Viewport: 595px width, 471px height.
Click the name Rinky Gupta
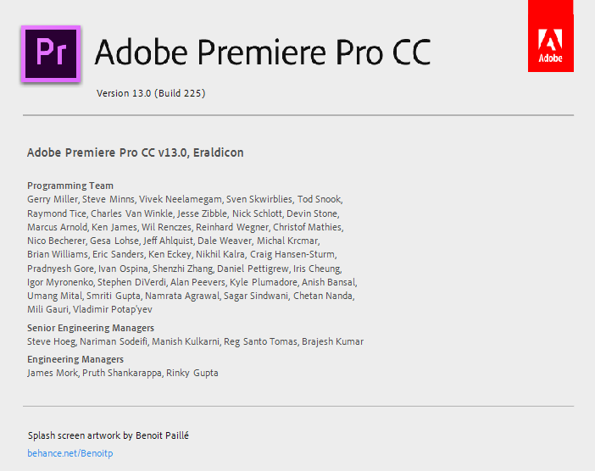(x=192, y=374)
